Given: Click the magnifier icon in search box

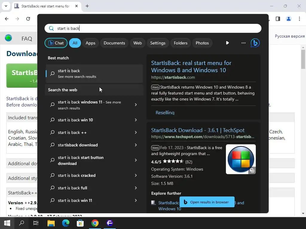Looking at the screenshot, I should pyautogui.click(x=51, y=28).
